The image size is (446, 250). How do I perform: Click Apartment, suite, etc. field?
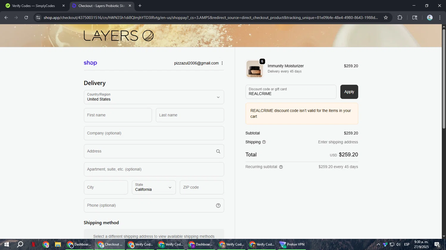click(154, 169)
